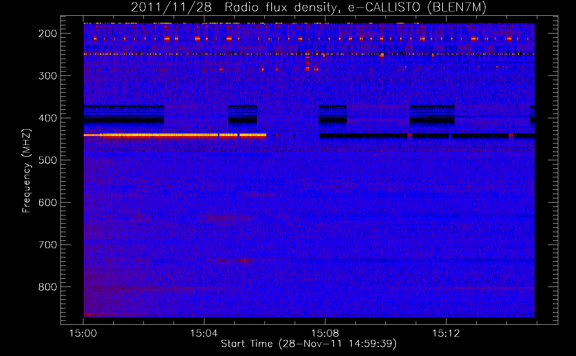
Task: Click the 200 frequency tick label
Action: tap(48, 33)
